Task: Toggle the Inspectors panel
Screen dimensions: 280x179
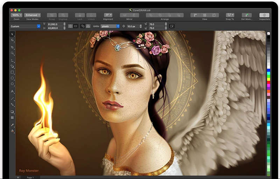Action: click(x=264, y=15)
